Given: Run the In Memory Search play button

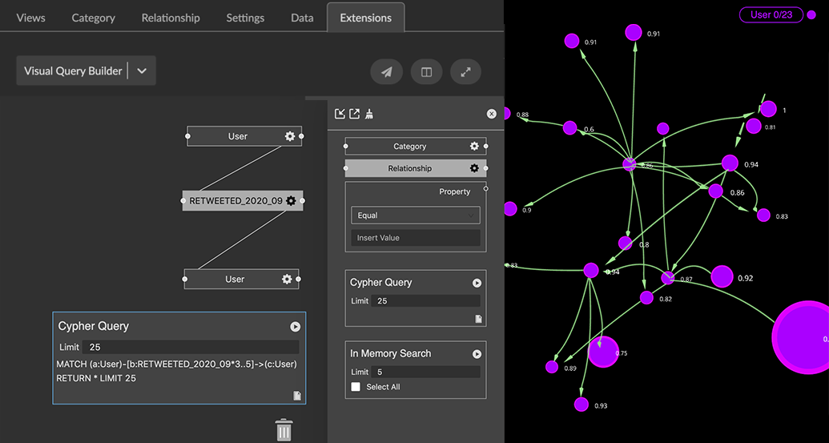Looking at the screenshot, I should [477, 354].
